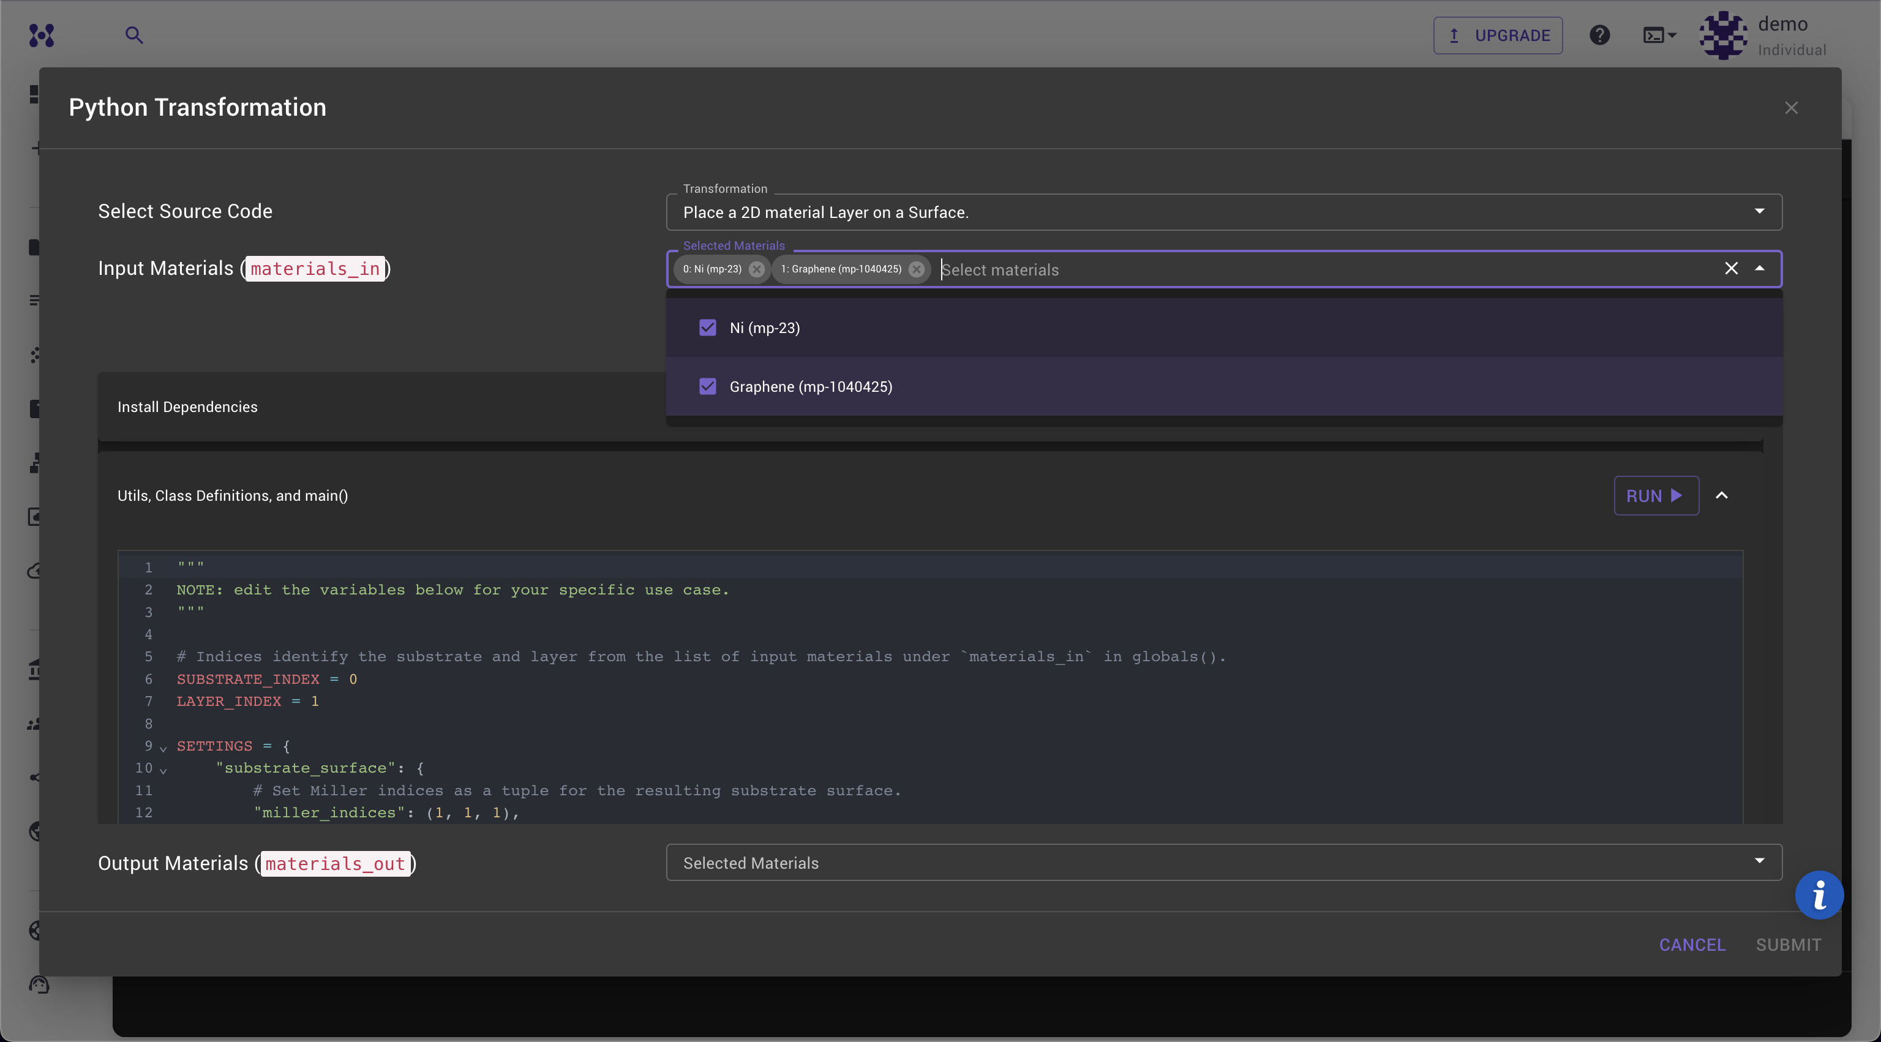
Task: Uncheck the Graphene (mp-1040425) checkbox
Action: tap(708, 386)
